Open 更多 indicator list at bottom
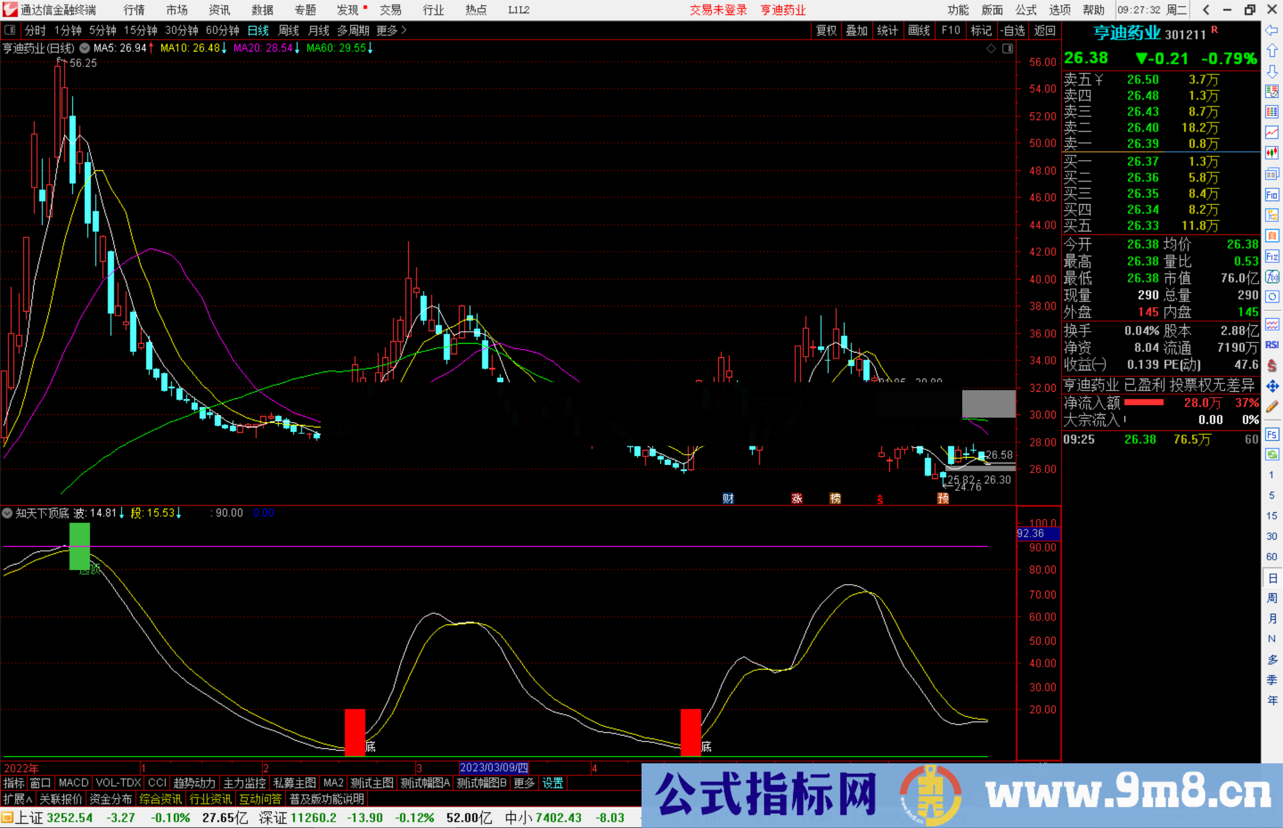Image resolution: width=1283 pixels, height=828 pixels. 523,783
